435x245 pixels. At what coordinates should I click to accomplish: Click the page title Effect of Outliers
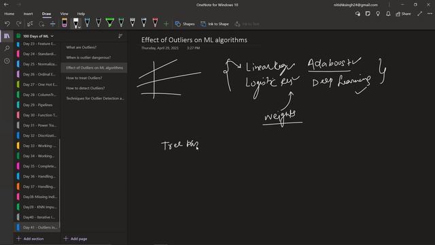tap(194, 39)
